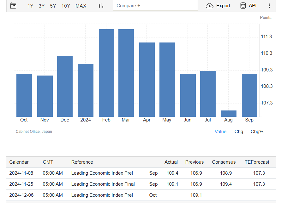Select the 3Y time range
Image resolution: width=281 pixels, height=203 pixels.
(42, 6)
